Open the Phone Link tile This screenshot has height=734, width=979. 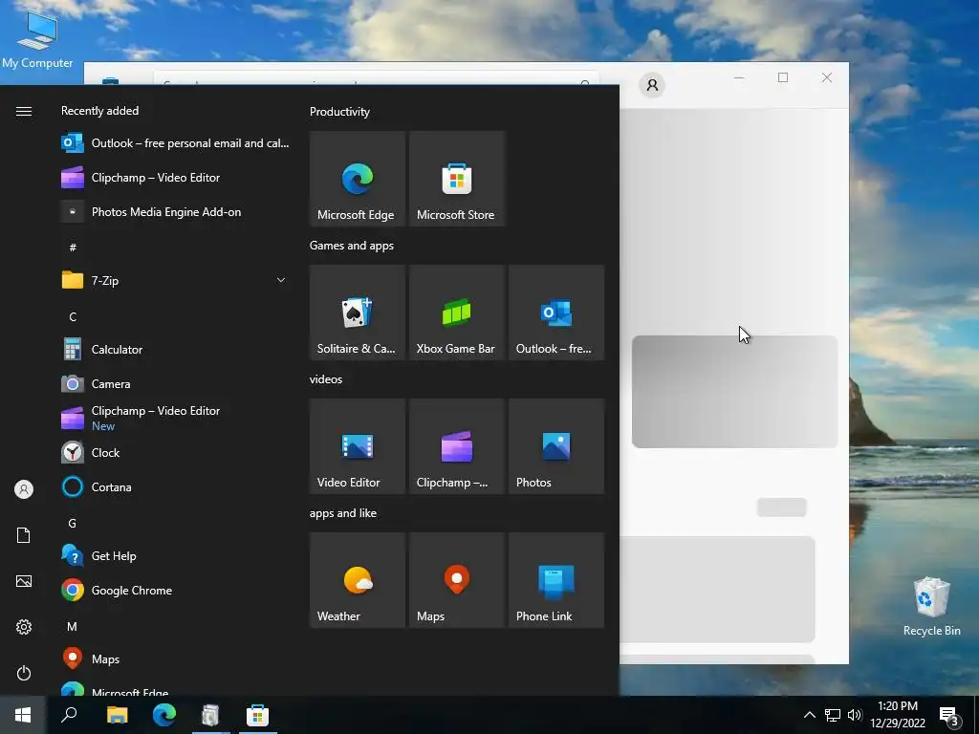tap(555, 580)
